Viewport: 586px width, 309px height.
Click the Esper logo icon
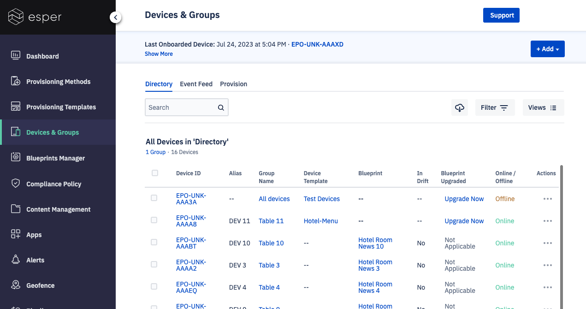16,18
